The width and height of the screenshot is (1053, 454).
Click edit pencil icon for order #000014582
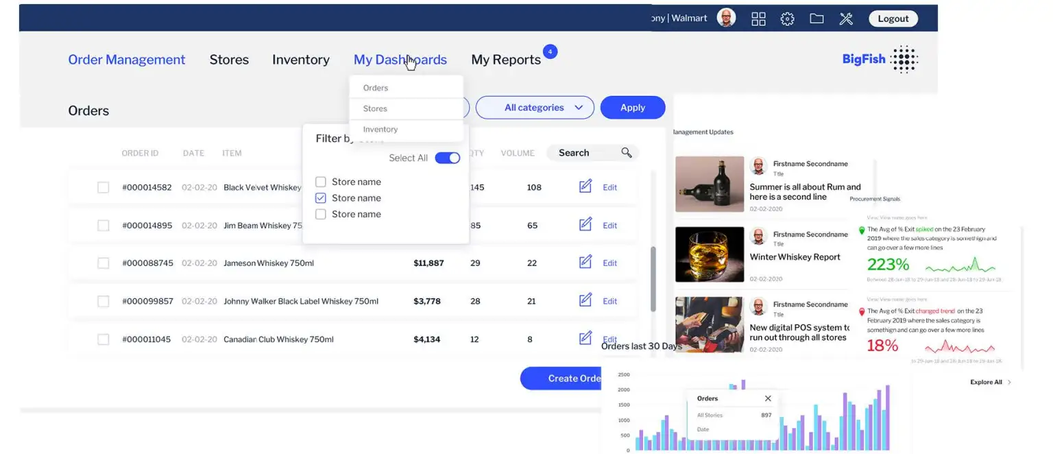pos(585,187)
